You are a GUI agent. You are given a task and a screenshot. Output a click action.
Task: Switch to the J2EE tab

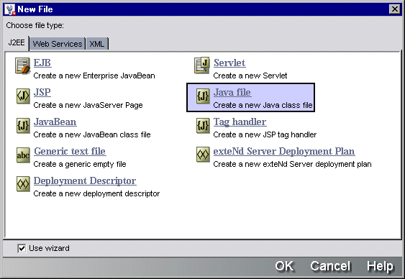pyautogui.click(x=17, y=42)
